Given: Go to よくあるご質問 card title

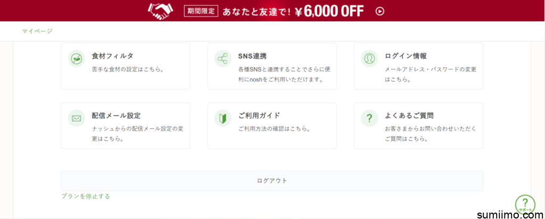Looking at the screenshot, I should [x=409, y=116].
